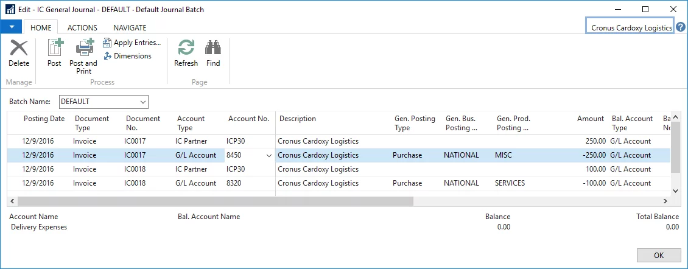The height and width of the screenshot is (269, 688).
Task: Sort by the Posting Date column header
Action: [x=44, y=119]
